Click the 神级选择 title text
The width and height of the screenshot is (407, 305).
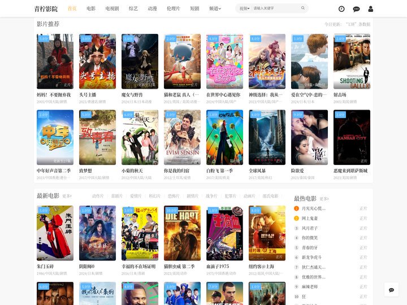(x=266, y=95)
